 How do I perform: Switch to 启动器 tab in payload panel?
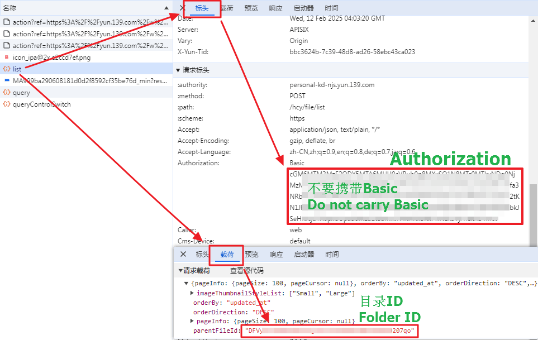pos(304,254)
